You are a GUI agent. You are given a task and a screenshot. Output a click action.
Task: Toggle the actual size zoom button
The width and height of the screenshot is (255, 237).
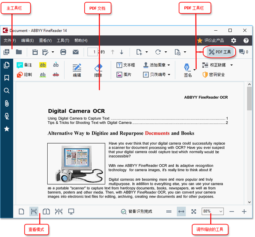pyautogui.click(x=169, y=212)
